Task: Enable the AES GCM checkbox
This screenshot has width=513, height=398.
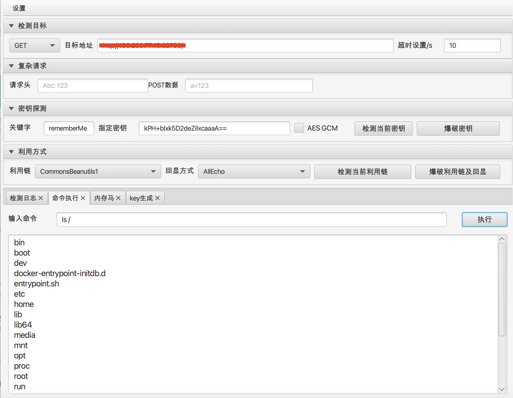Action: [299, 128]
